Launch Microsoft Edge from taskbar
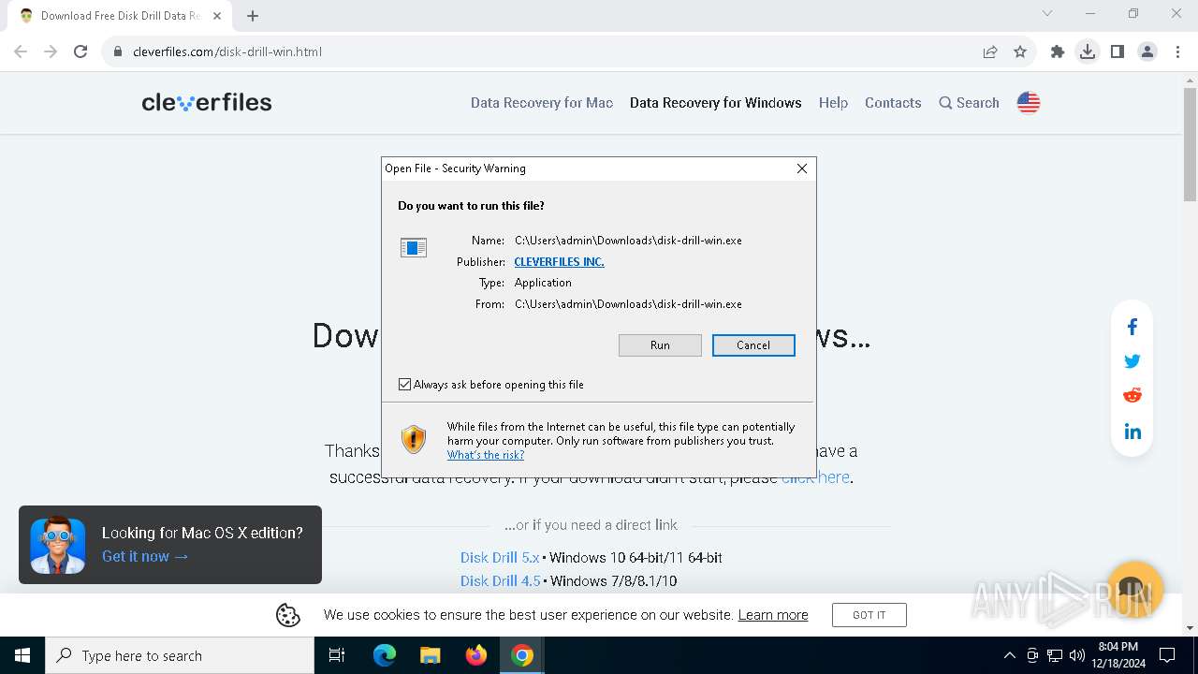 pyautogui.click(x=385, y=655)
